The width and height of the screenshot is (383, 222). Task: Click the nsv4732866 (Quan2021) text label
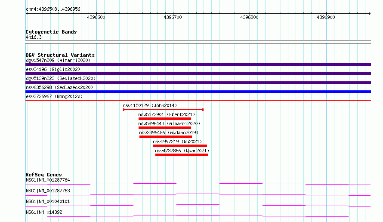click(x=182, y=151)
